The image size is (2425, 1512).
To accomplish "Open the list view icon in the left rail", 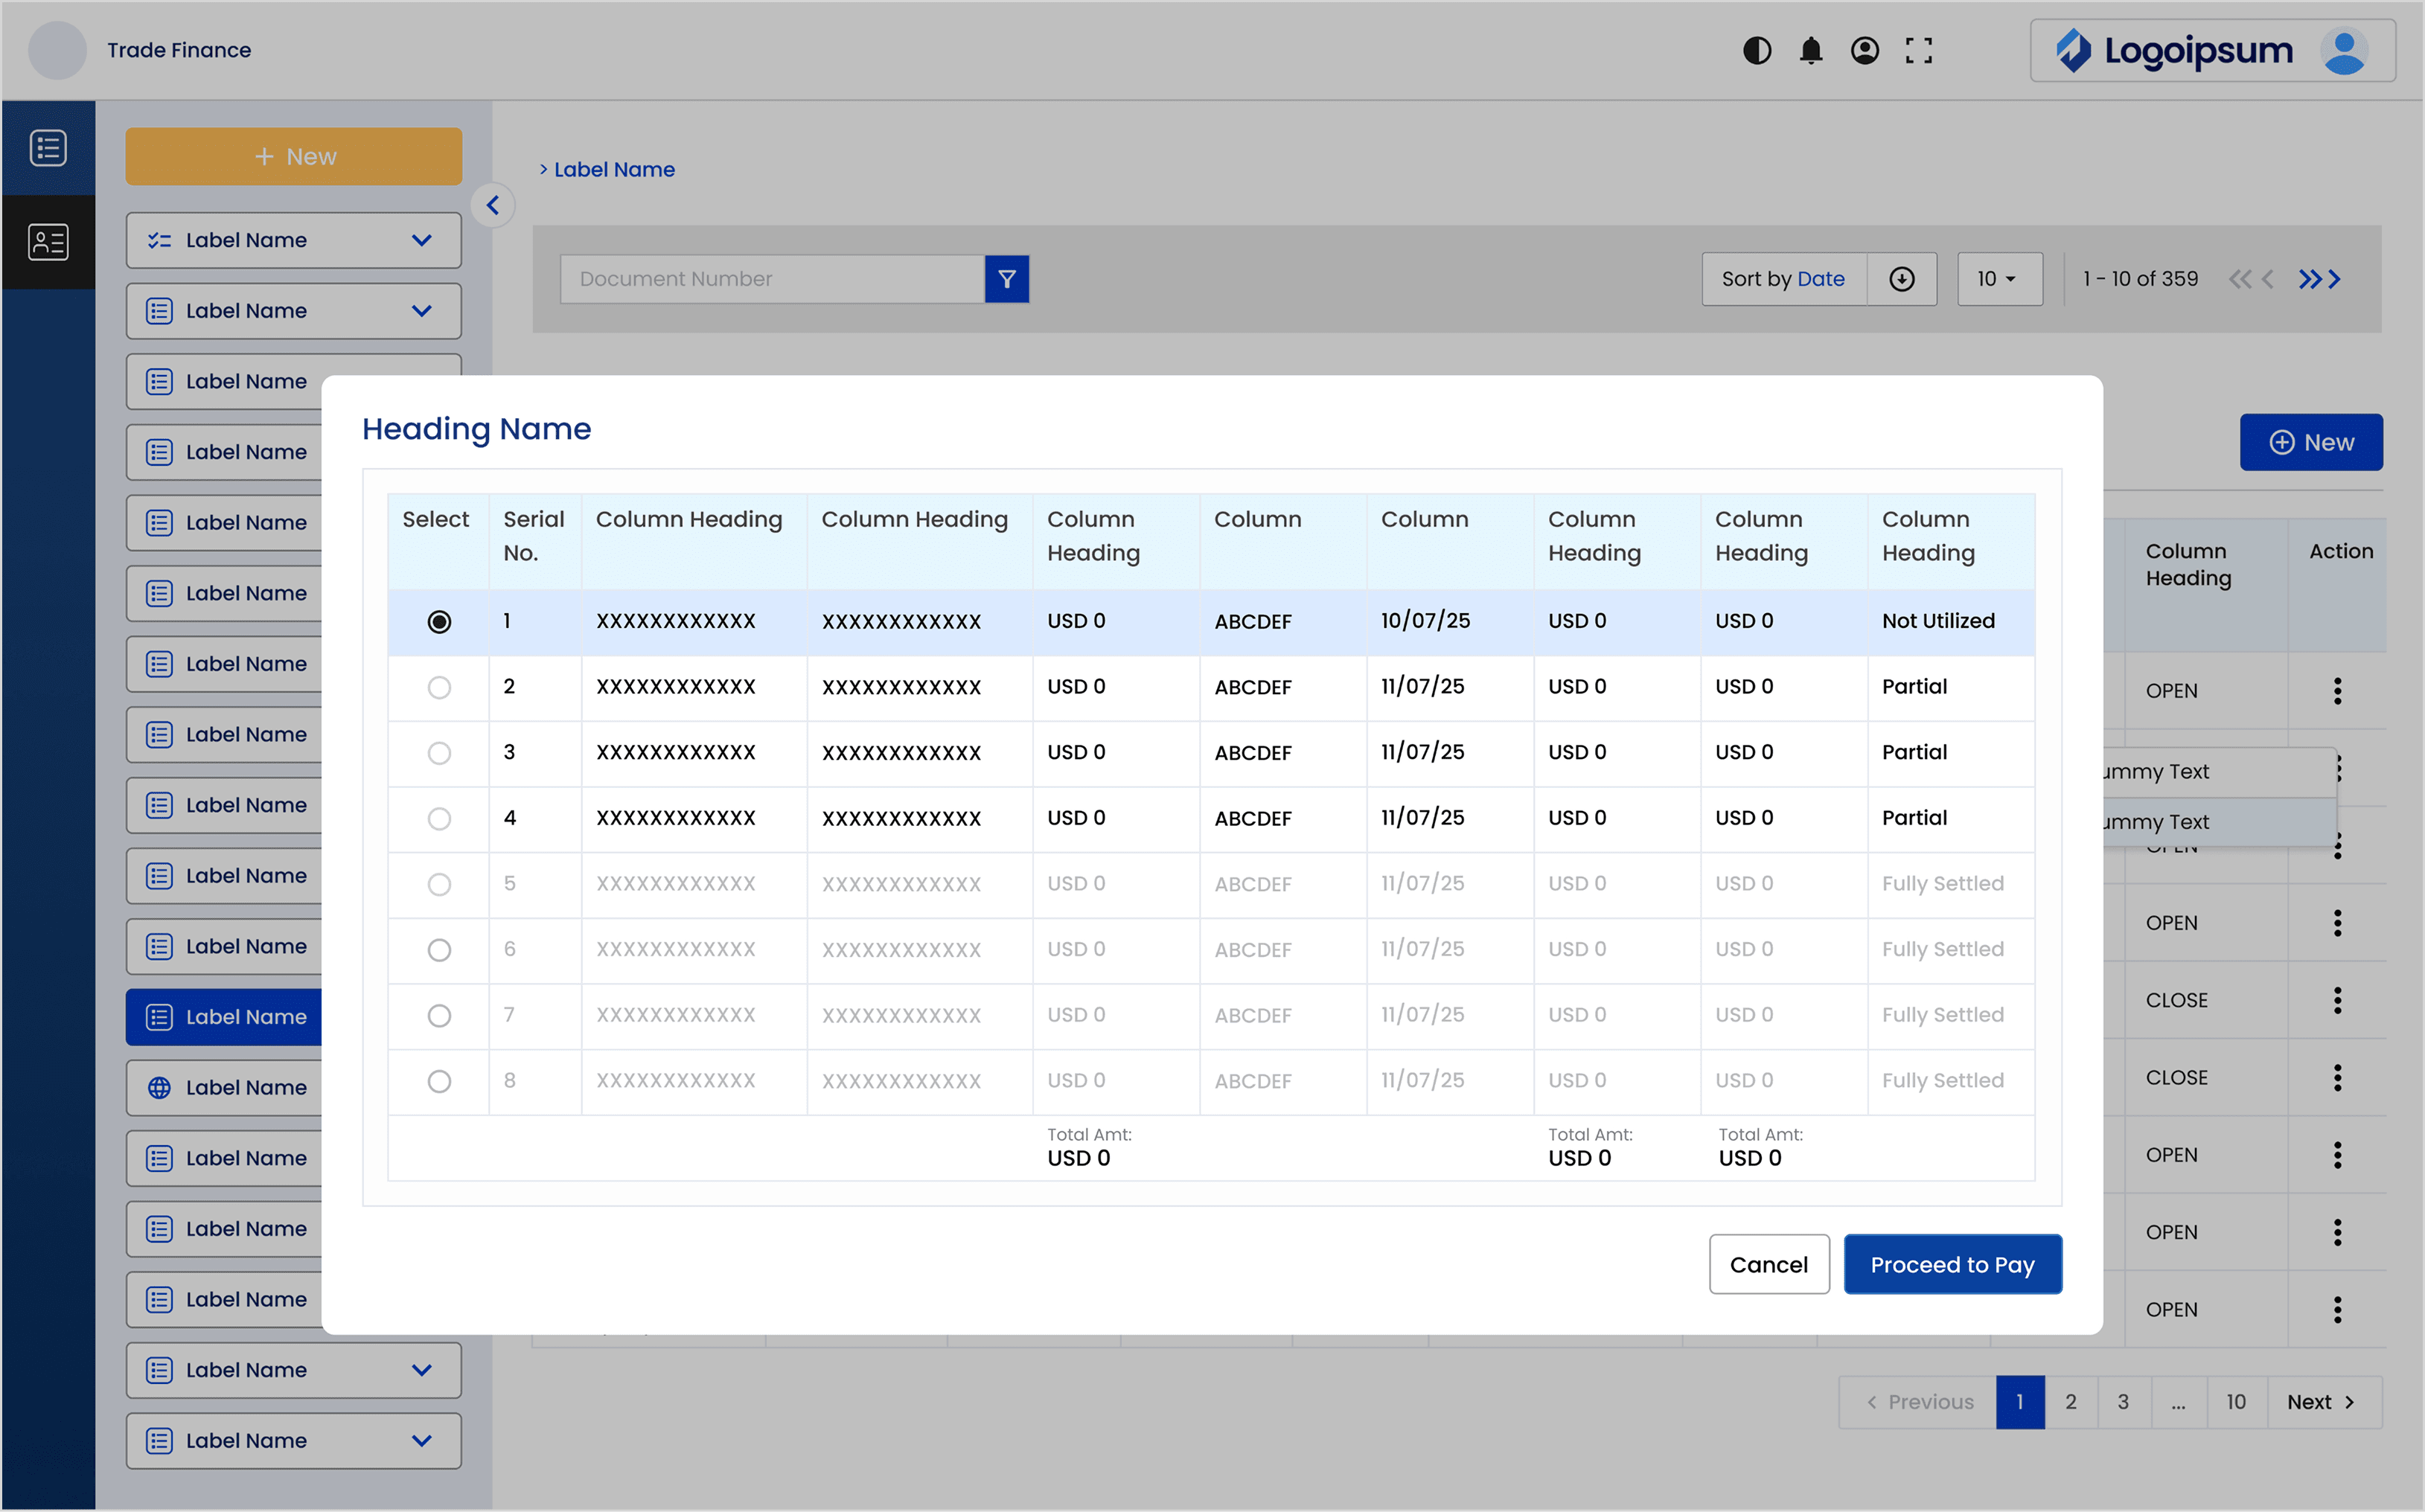I will click(x=48, y=148).
